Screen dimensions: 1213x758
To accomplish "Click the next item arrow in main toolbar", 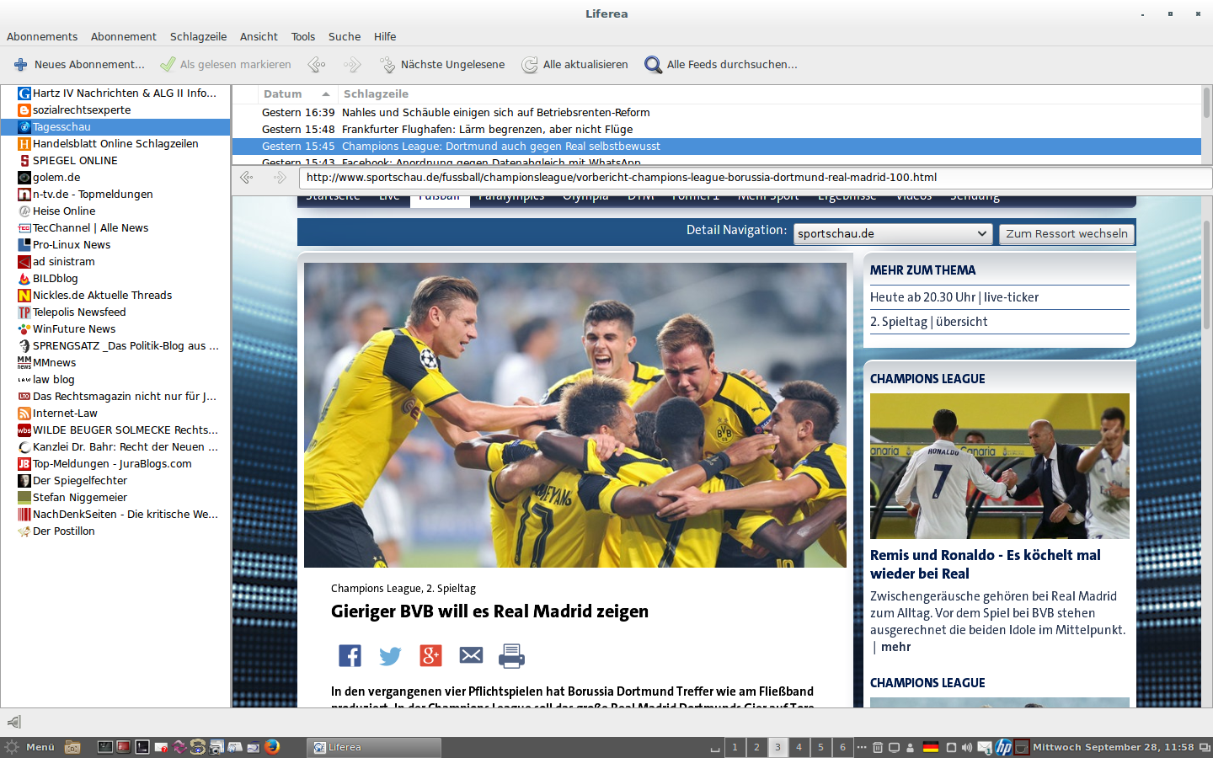I will pos(352,64).
